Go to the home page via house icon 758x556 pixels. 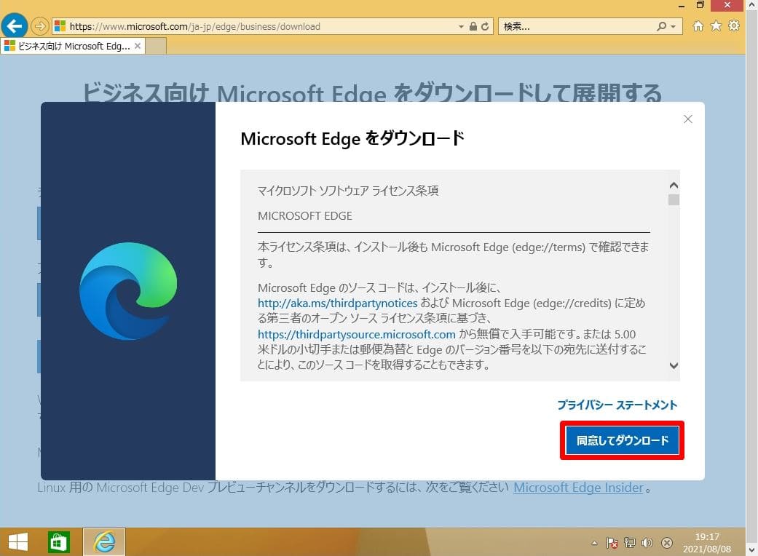pos(698,26)
